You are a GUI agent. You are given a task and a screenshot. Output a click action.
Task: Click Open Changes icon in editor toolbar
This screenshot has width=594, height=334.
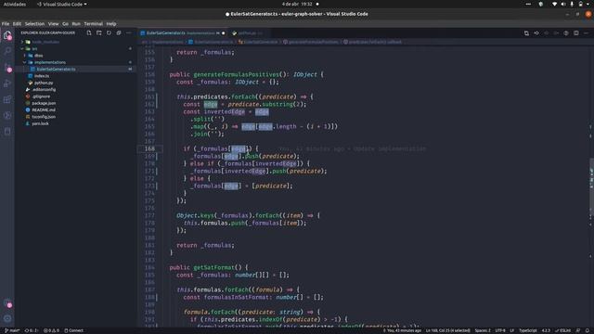[x=526, y=33]
